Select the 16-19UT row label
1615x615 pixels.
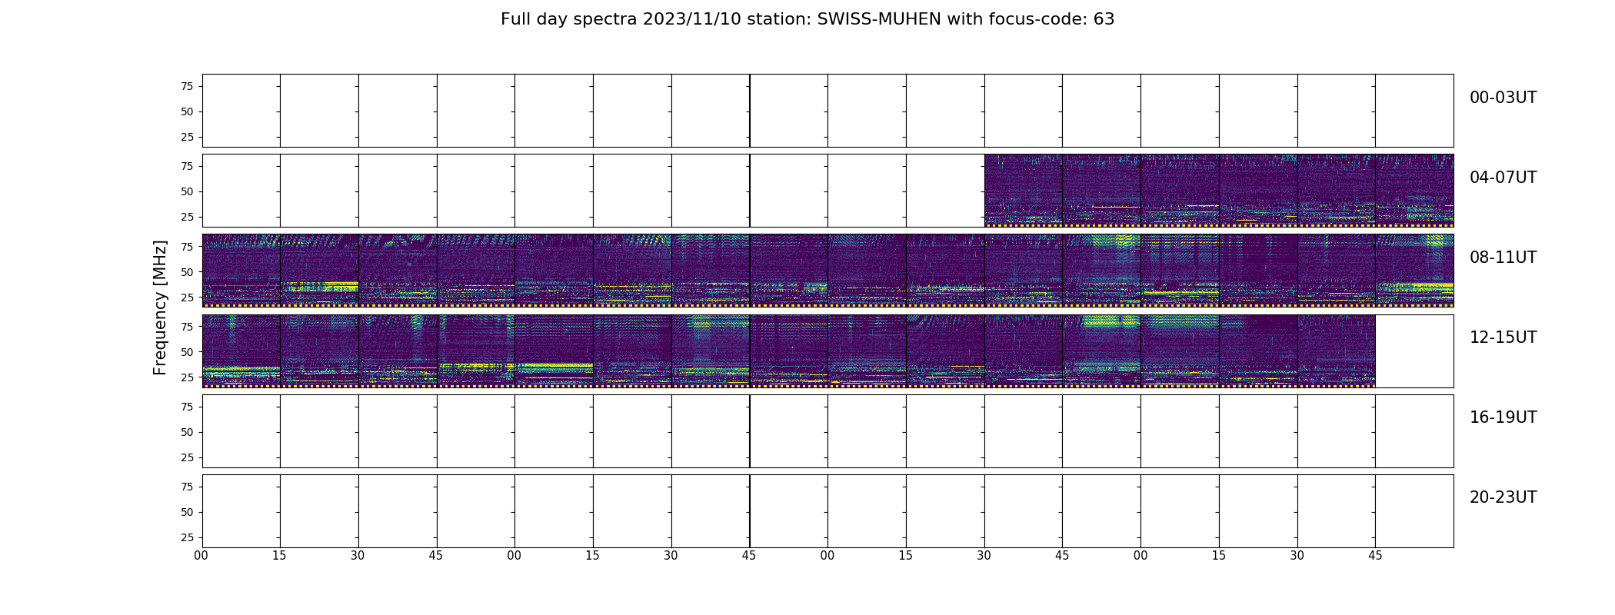[1503, 417]
